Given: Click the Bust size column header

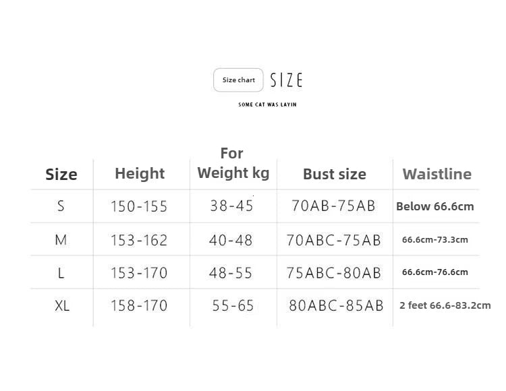Looking at the screenshot, I should click(x=334, y=174).
